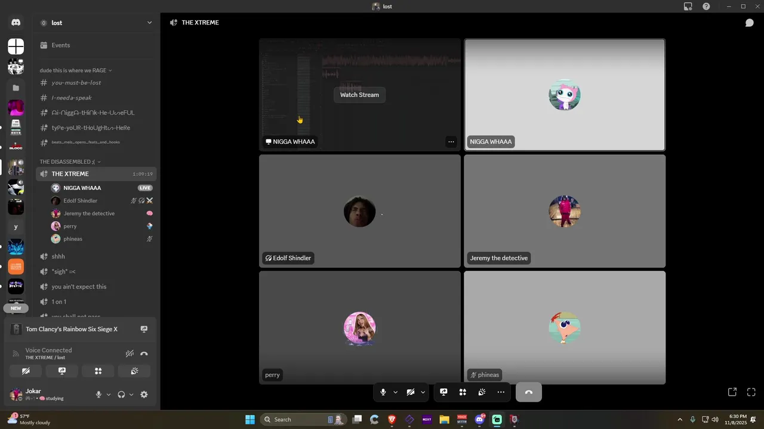Select the white plus-sign server icon

tap(16, 46)
